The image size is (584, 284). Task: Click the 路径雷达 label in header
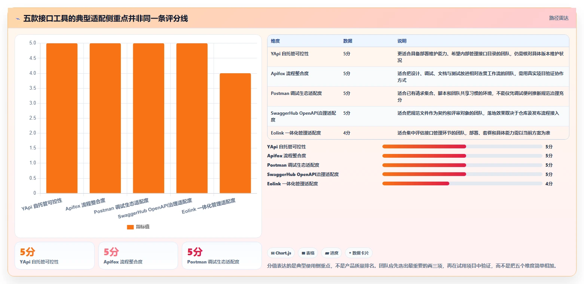click(559, 18)
